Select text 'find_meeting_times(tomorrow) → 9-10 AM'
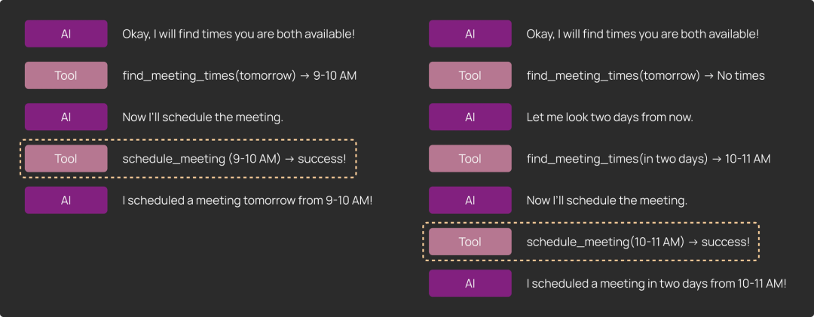Screen dimensions: 814x317 pos(240,76)
